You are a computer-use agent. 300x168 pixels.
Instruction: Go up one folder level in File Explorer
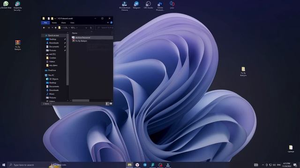[55, 28]
